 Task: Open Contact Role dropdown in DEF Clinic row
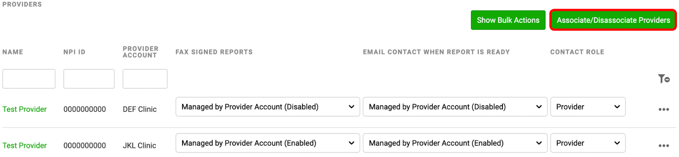click(x=588, y=107)
